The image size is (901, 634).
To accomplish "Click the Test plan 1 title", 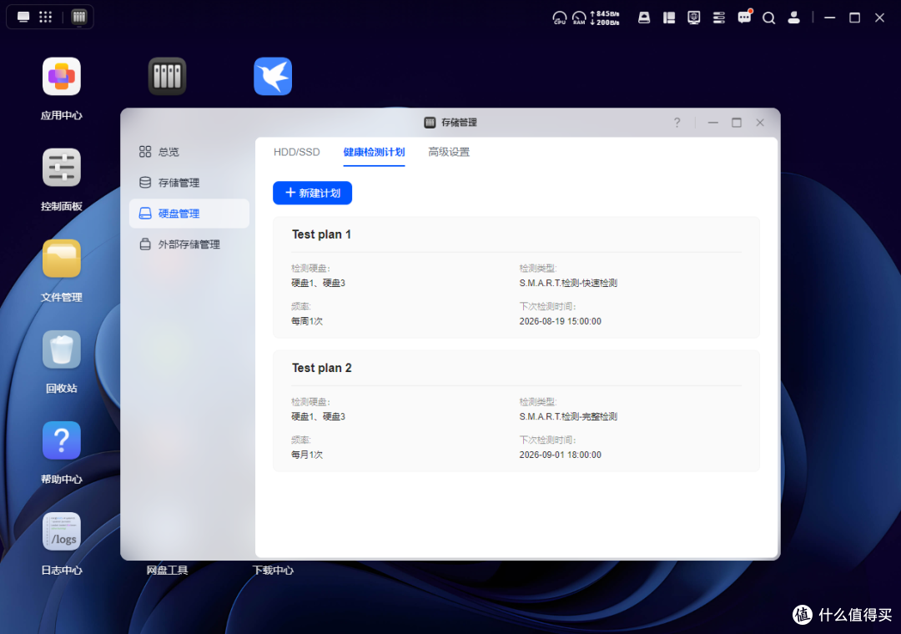I will point(321,234).
